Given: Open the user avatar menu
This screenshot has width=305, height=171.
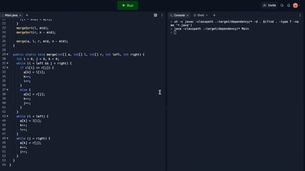Looking at the screenshot, I should coord(295,5).
